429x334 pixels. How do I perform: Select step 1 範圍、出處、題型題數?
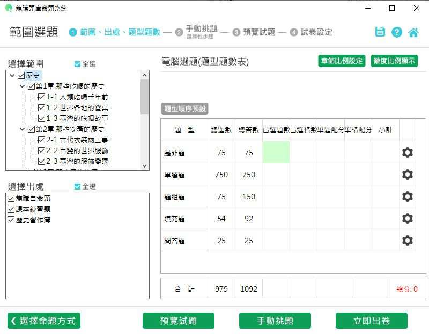click(x=114, y=32)
